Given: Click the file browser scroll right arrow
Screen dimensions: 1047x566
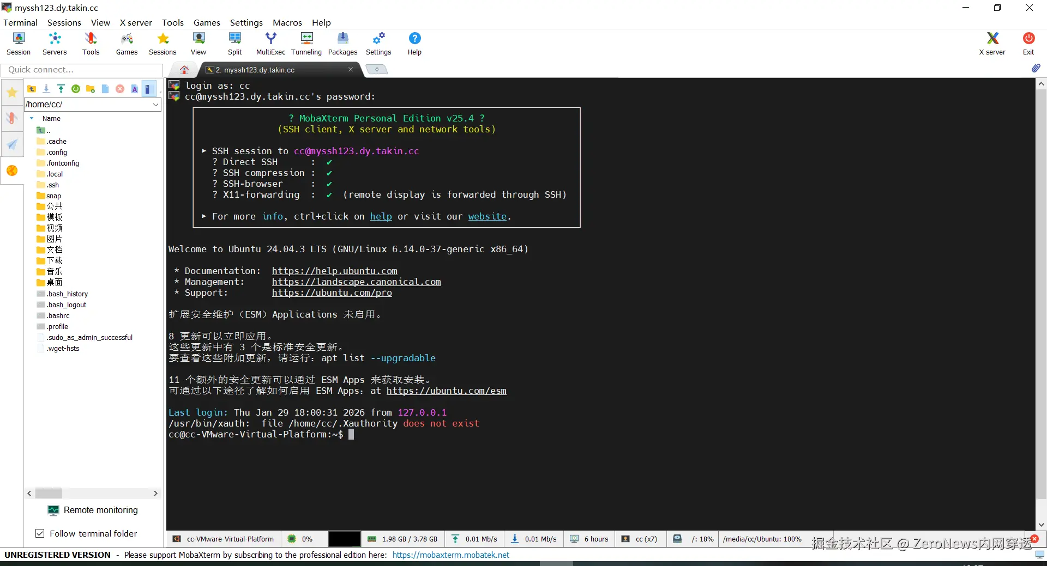Looking at the screenshot, I should pyautogui.click(x=155, y=493).
